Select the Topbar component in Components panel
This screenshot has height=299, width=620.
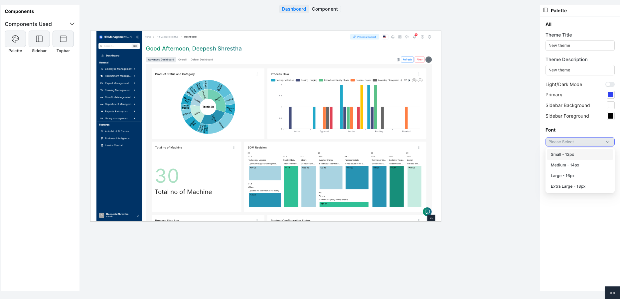pyautogui.click(x=63, y=40)
